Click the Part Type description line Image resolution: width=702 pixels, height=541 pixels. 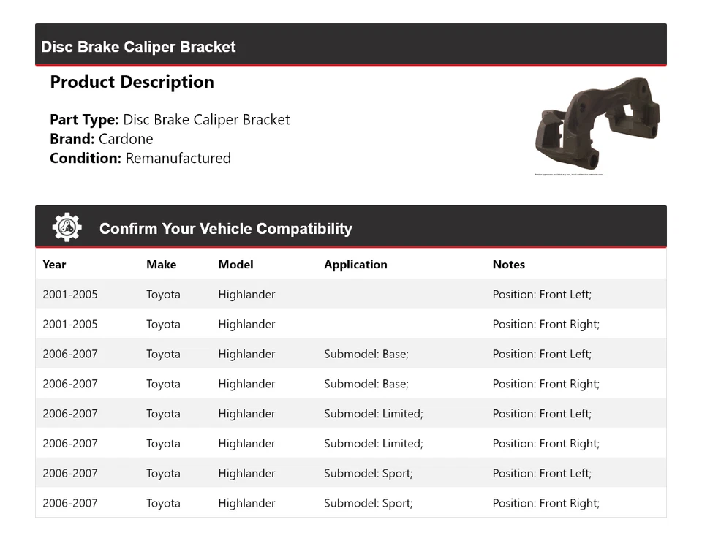coord(170,120)
